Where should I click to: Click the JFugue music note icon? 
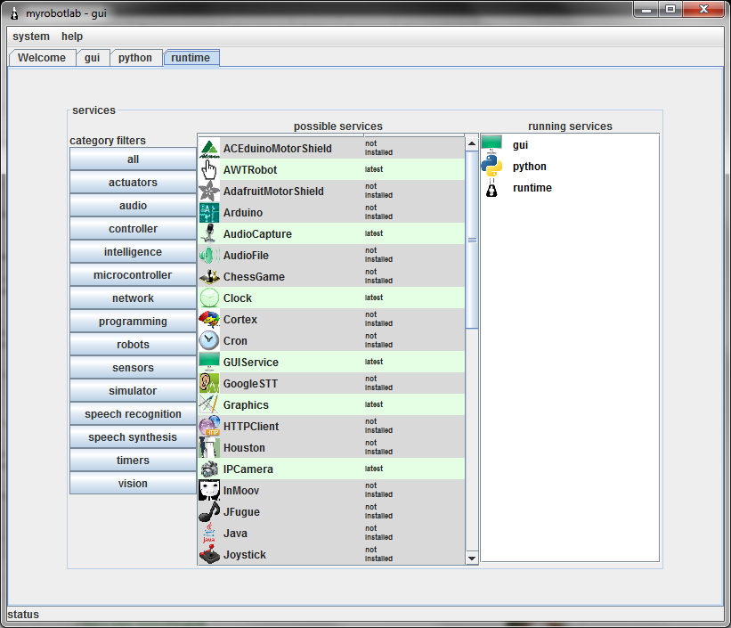pos(209,512)
